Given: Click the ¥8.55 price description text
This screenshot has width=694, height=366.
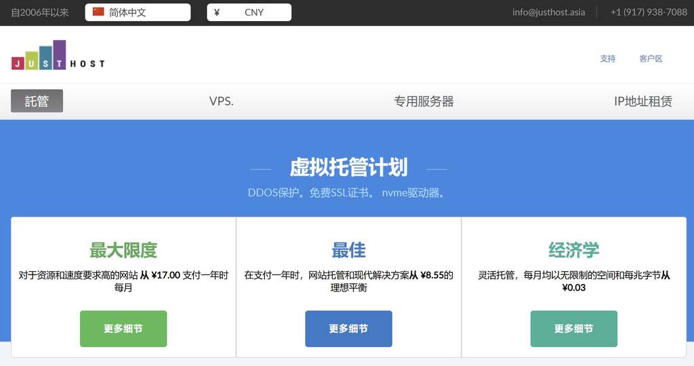Looking at the screenshot, I should point(349,281).
